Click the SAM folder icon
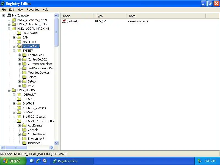The width and height of the screenshot is (220, 165). tap(19, 37)
